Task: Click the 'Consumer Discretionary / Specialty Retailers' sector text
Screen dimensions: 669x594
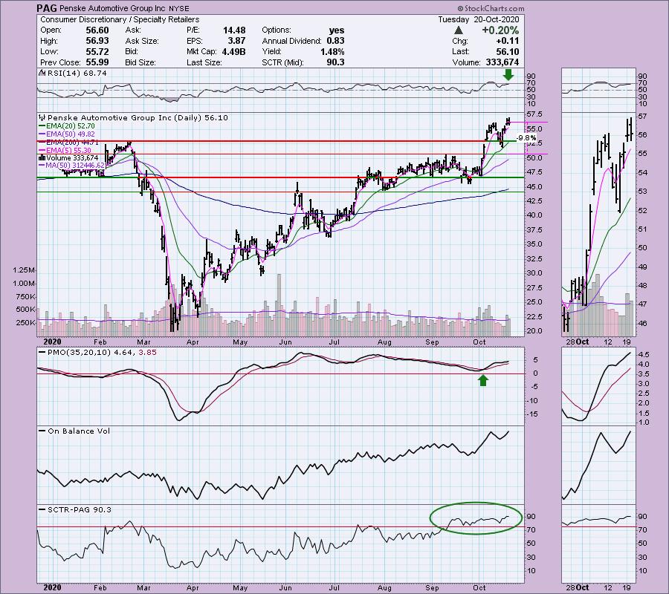Action: pos(120,19)
